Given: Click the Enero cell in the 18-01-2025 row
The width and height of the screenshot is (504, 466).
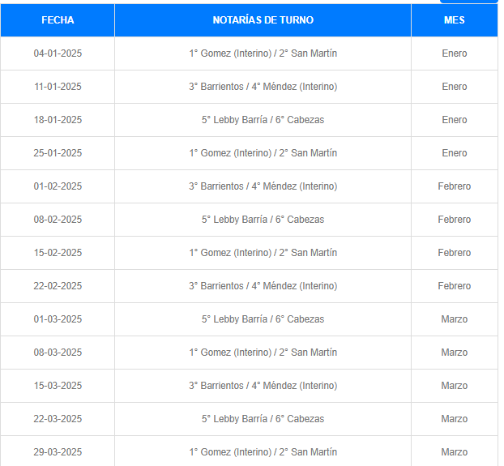Looking at the screenshot, I should tap(454, 120).
